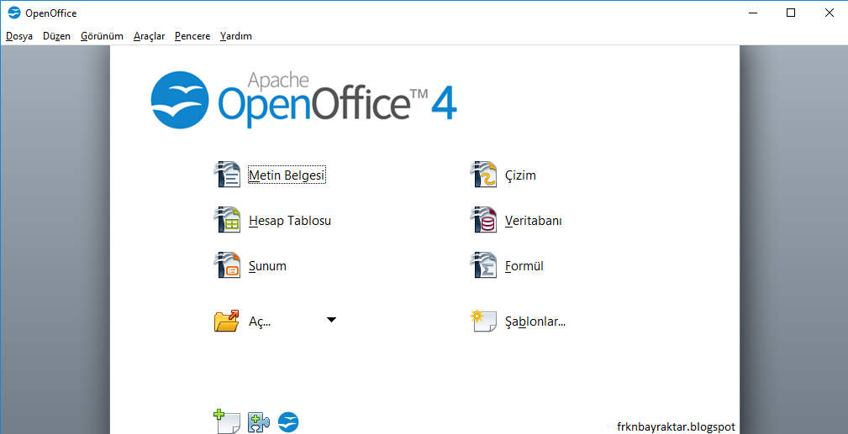Viewport: 848px width, 434px height.
Task: Open the Metin Belgesi text document icon
Action: pyautogui.click(x=227, y=175)
